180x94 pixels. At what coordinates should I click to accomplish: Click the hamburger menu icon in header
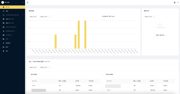click(27, 2)
